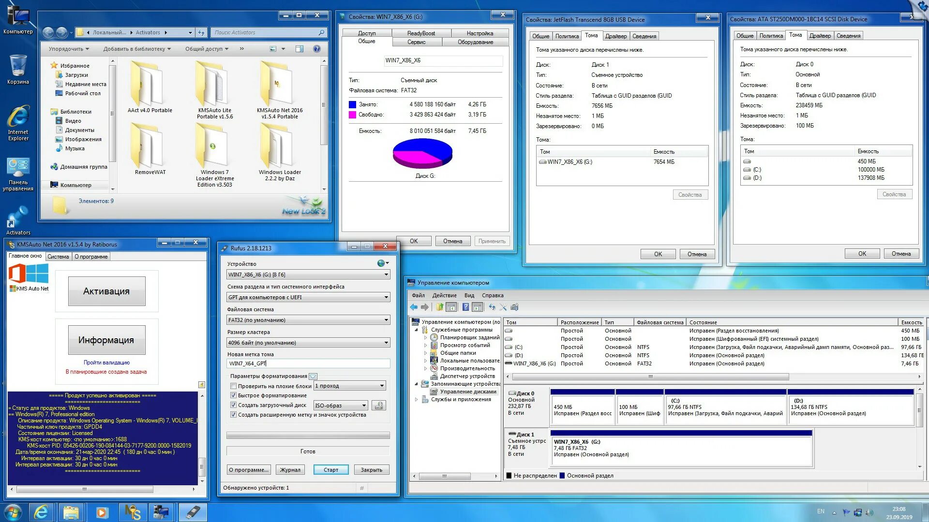Viewport: 929px width, 522px height.
Task: Click the globe language icon in Rufus
Action: click(381, 263)
